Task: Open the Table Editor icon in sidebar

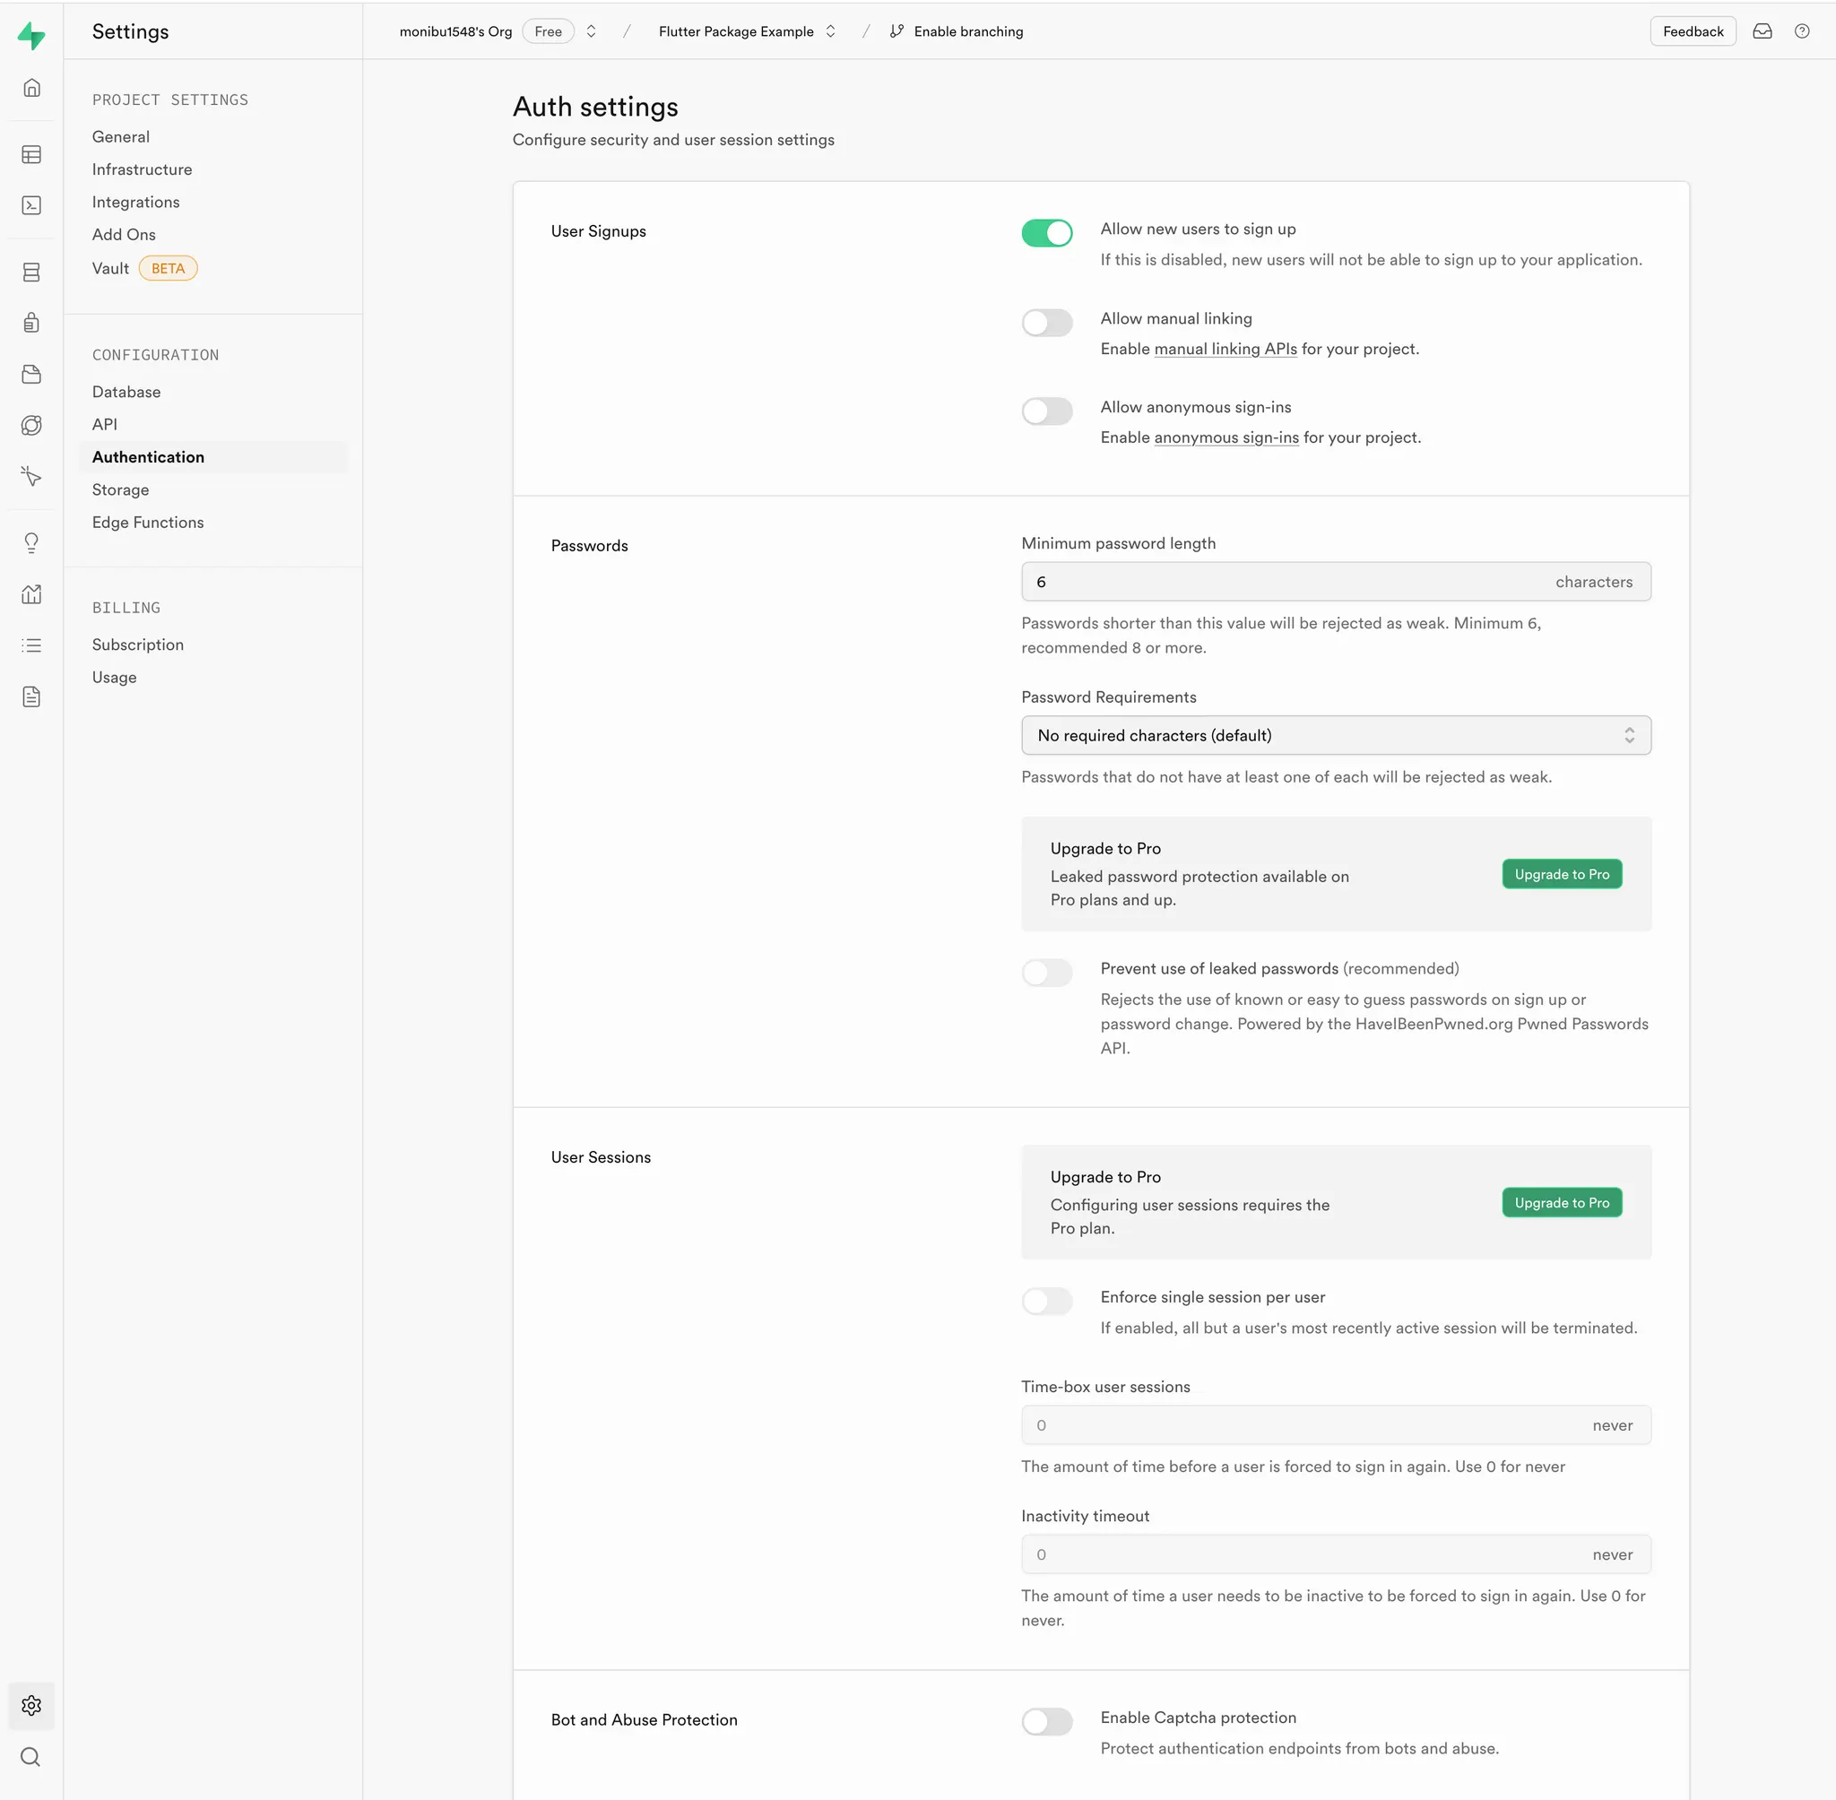Action: point(31,154)
